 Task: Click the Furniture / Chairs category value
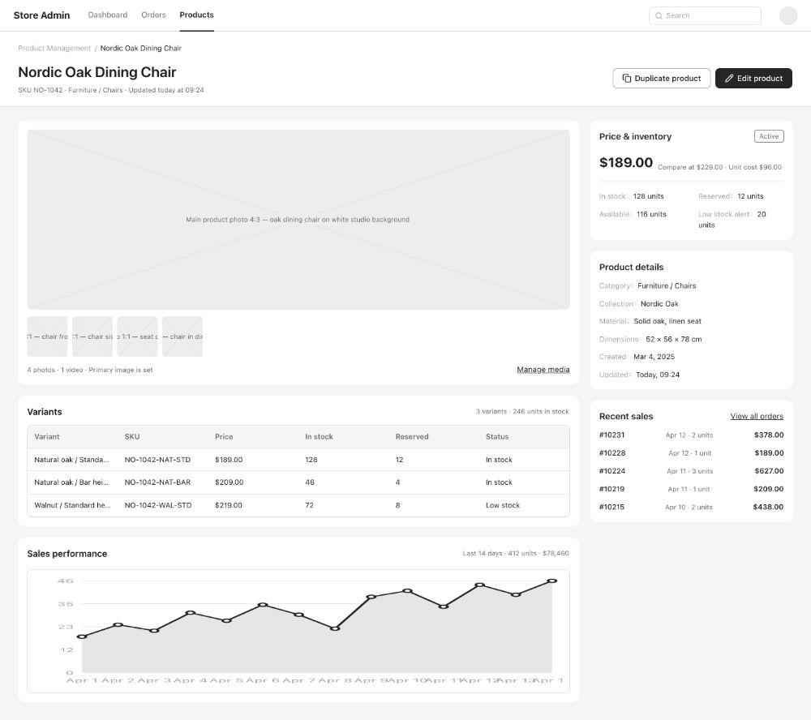click(667, 285)
